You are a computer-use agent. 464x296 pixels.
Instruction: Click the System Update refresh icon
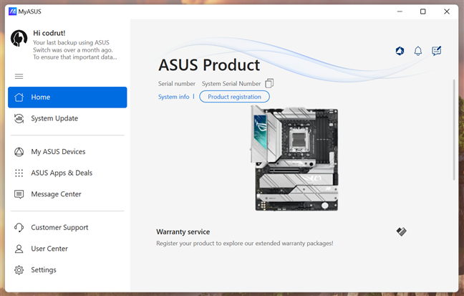(19, 118)
